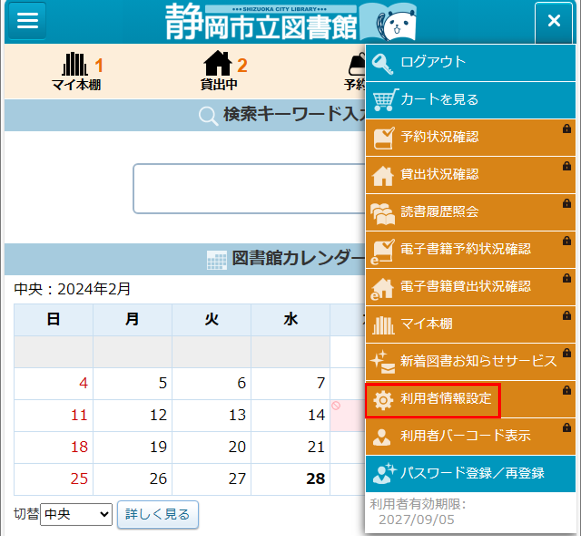
Task: Click the search keyword input field
Action: (x=249, y=189)
